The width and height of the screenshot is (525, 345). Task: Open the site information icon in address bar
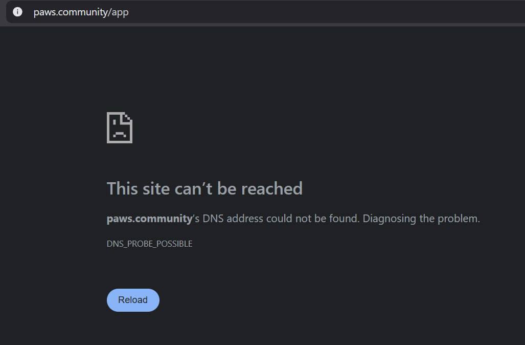[17, 12]
